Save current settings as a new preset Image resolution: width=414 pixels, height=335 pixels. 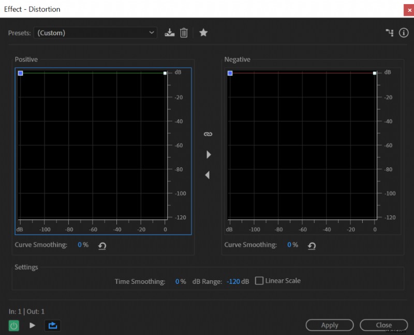click(x=169, y=33)
